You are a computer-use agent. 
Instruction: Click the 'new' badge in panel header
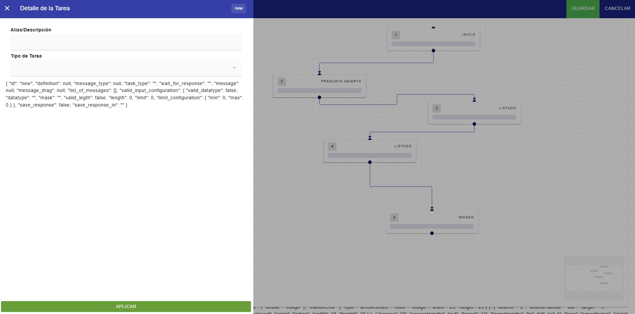point(239,8)
